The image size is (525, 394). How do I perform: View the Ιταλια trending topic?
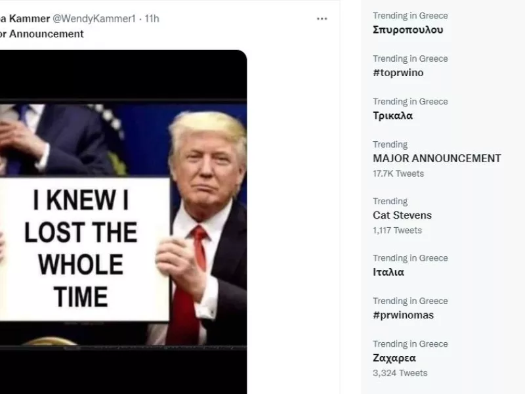tap(388, 272)
